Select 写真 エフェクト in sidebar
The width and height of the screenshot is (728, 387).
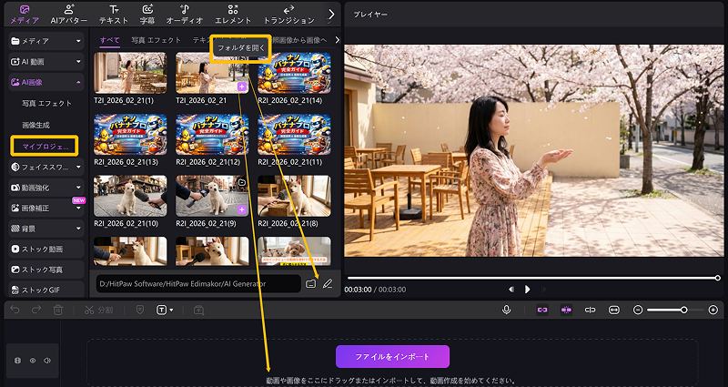pos(47,104)
